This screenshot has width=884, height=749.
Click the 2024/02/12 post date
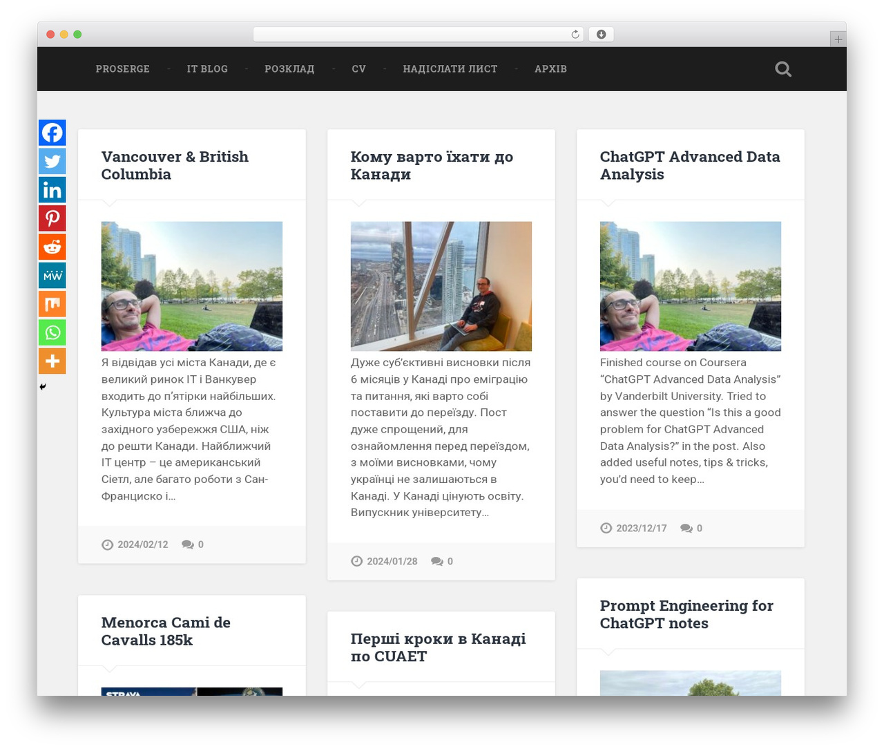tap(143, 544)
